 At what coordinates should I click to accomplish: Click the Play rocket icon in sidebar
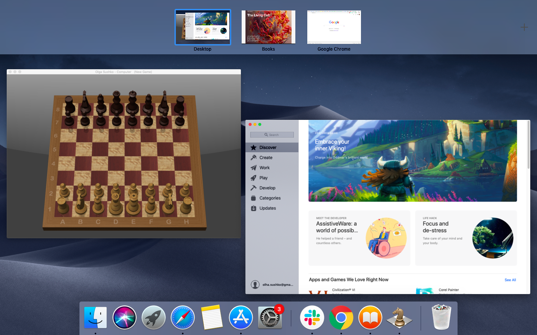(254, 178)
